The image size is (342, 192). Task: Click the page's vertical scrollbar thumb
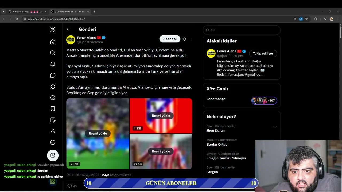[x=340, y=32]
